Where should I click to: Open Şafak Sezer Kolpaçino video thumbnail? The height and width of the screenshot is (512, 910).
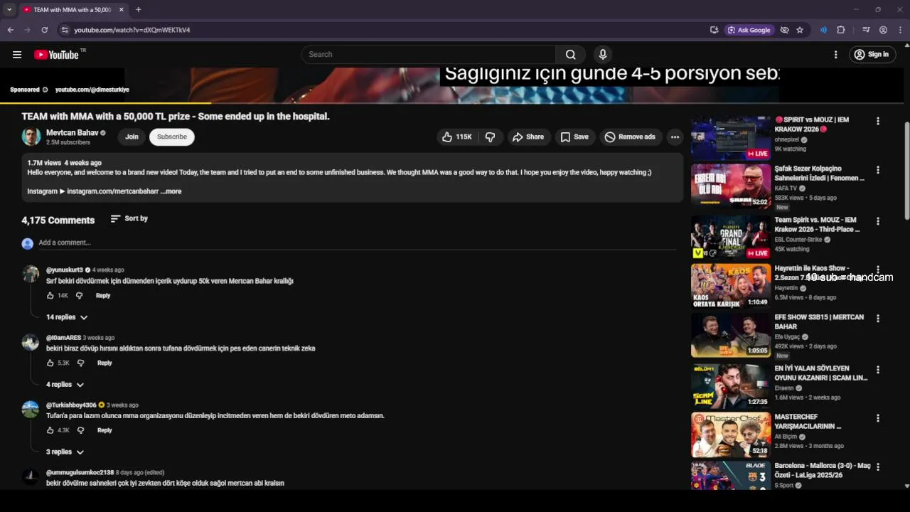(731, 186)
